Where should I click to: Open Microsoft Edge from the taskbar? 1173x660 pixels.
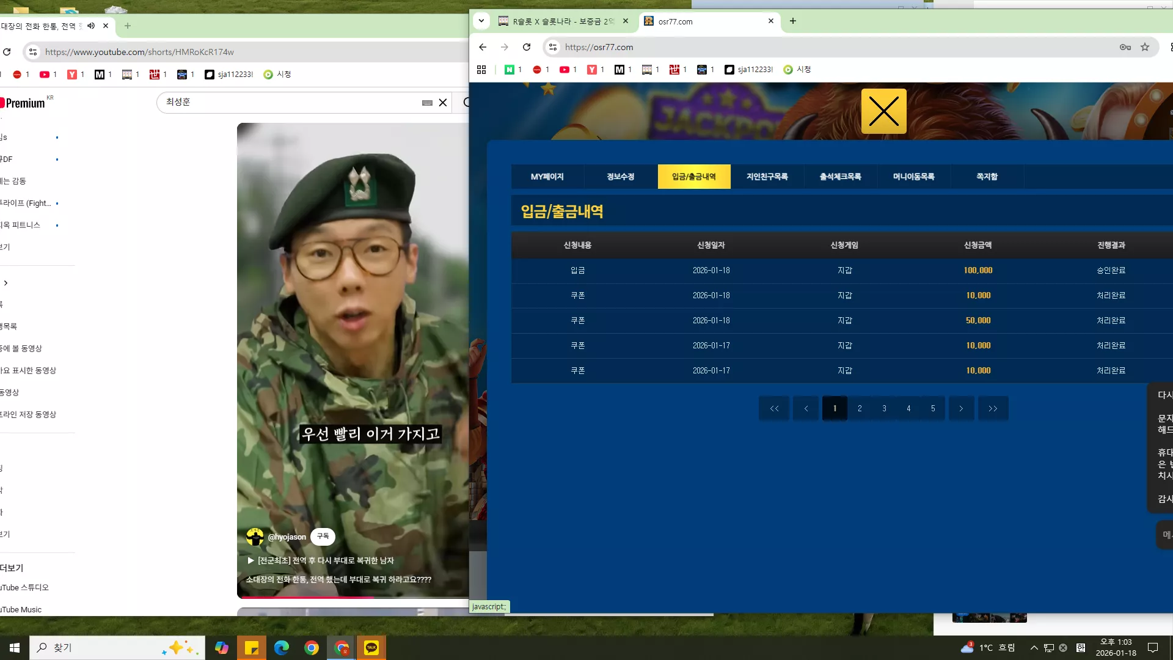pyautogui.click(x=282, y=648)
